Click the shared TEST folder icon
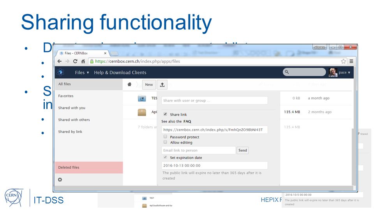Image resolution: width=374 pixels, height=210 pixels. pos(142,98)
